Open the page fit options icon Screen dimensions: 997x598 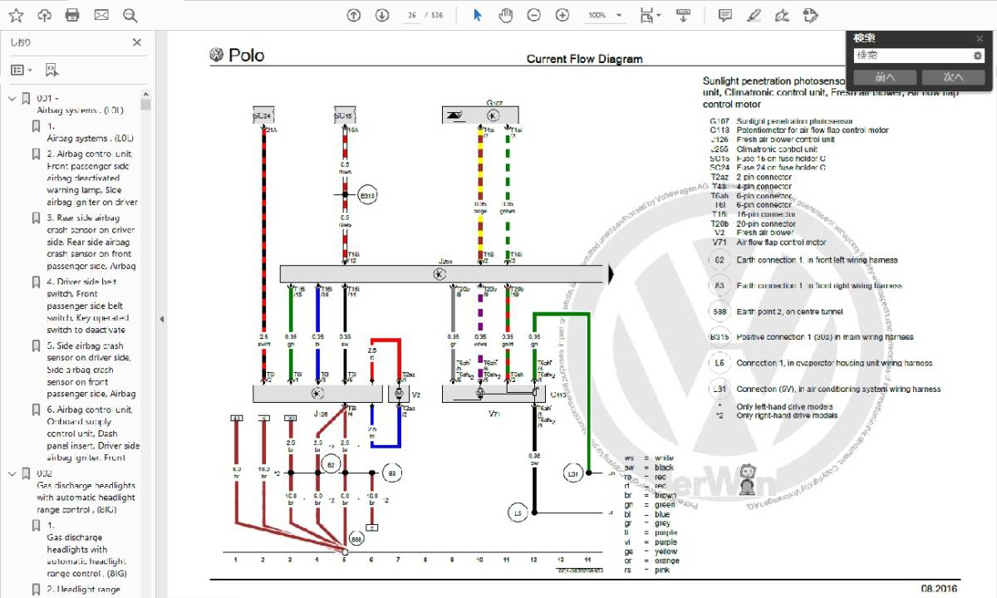click(648, 15)
